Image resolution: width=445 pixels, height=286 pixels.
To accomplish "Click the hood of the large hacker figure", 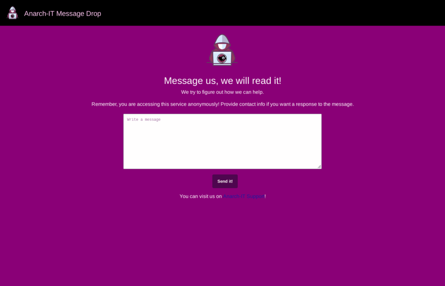I will coord(222,39).
